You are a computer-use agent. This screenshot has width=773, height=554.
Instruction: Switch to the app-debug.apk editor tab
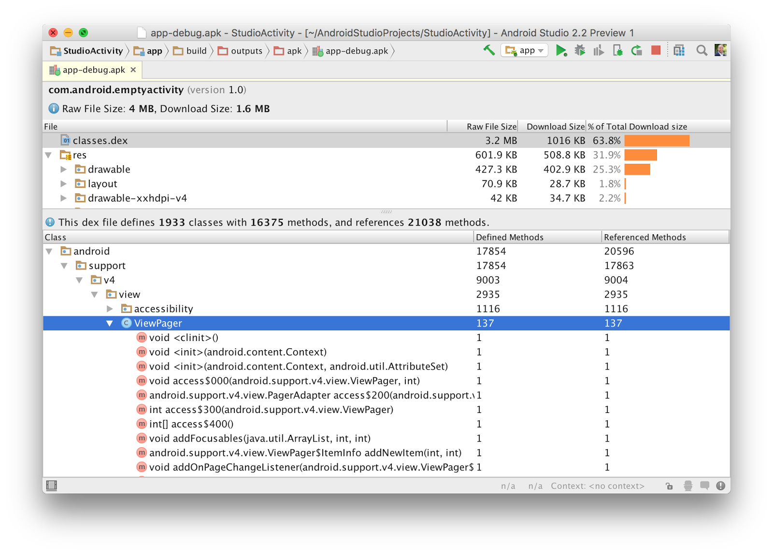click(x=93, y=70)
